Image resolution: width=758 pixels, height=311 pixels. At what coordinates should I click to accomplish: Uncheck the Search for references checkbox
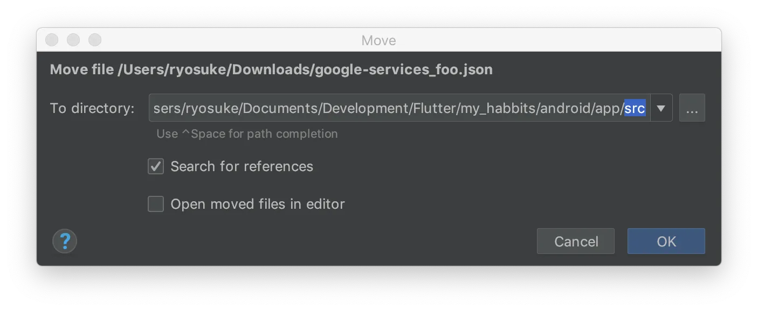coord(156,166)
